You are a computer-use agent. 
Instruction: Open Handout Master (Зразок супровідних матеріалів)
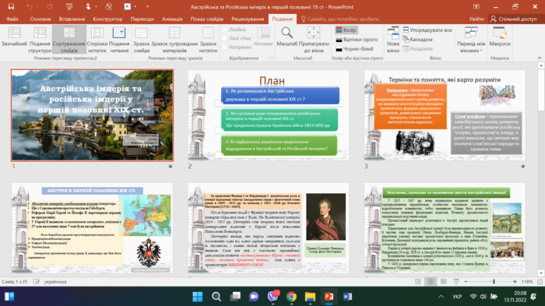point(174,39)
